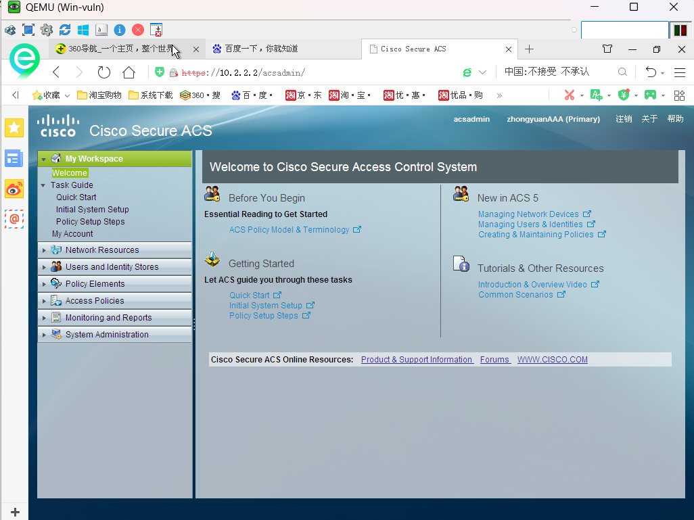Click the QEMU refresh arrows icon
This screenshot has height=520, width=694.
point(65,30)
